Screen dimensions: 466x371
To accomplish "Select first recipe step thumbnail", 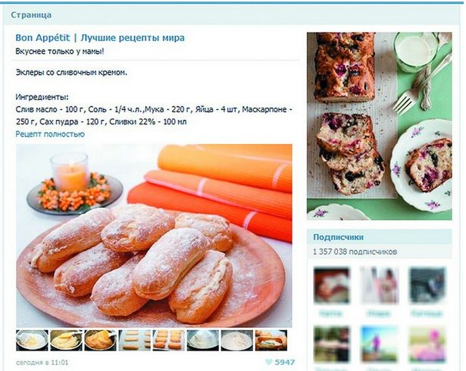I will click(32, 340).
